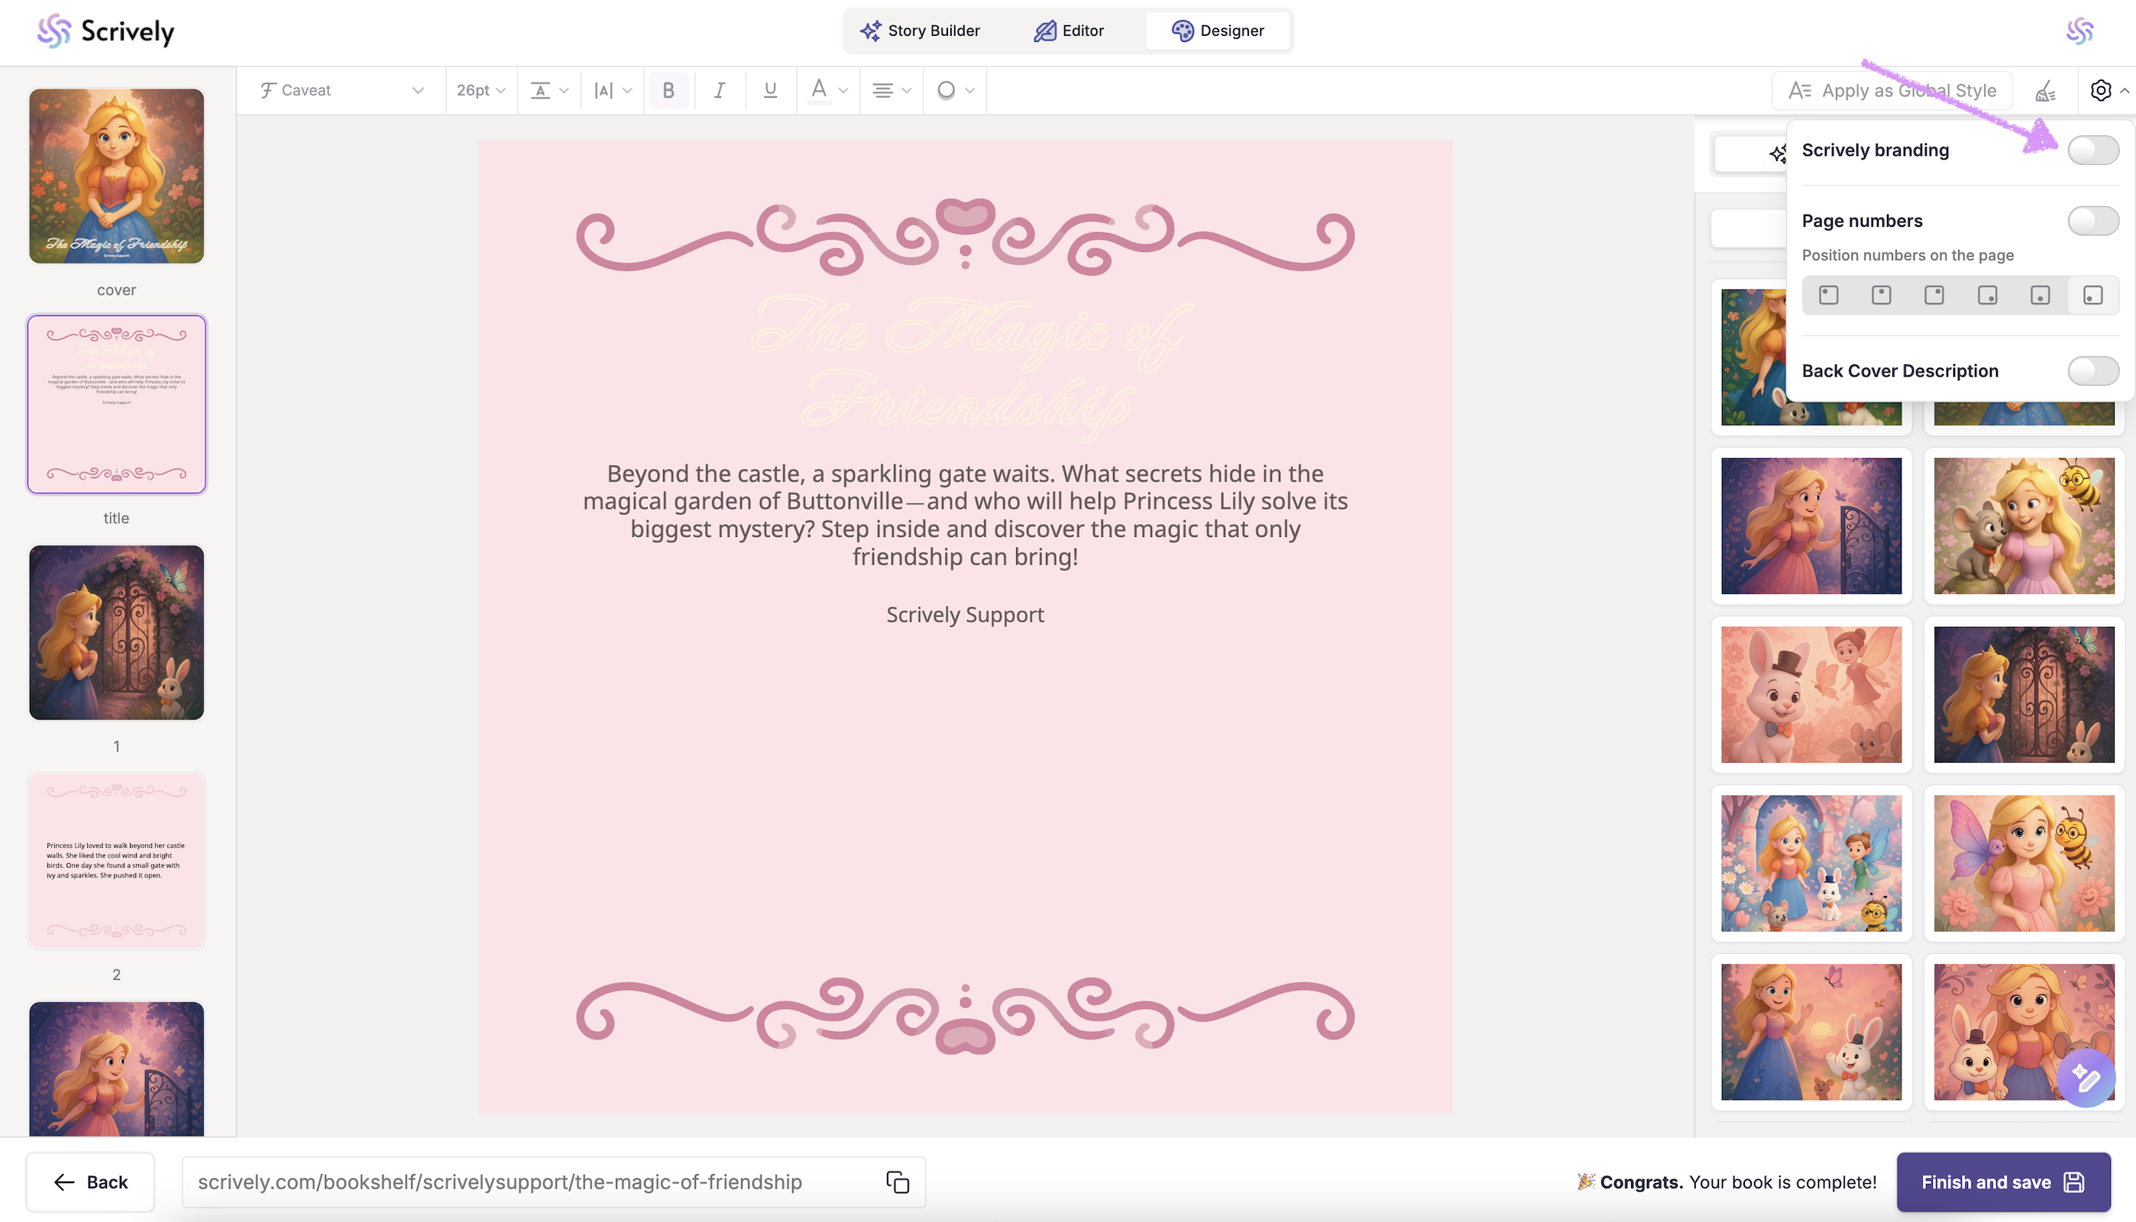Click the Finish and save button
Screen dimensions: 2136x1222
(x=2002, y=1182)
